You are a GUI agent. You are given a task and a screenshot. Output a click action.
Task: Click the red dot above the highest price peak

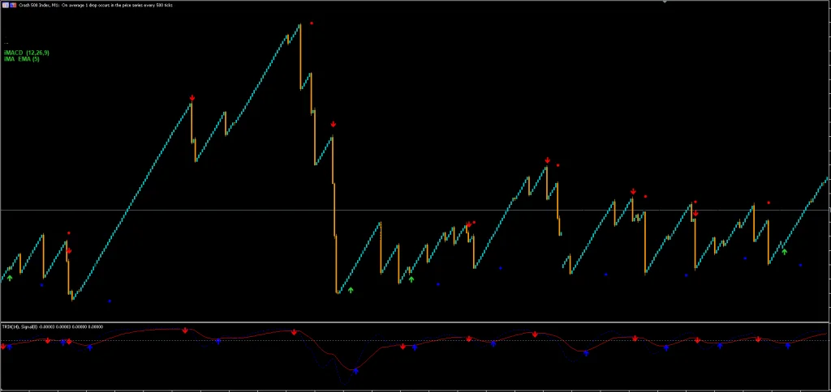coord(312,23)
